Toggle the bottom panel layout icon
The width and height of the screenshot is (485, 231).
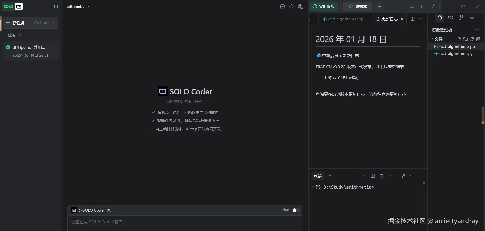[412, 6]
